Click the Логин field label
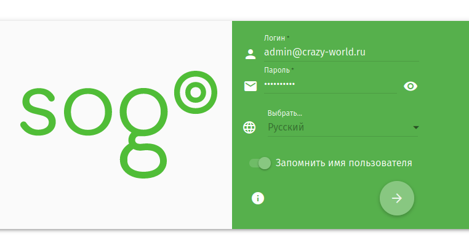 click(x=275, y=38)
